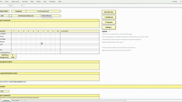This screenshot has width=182, height=102.
Task: Click legend text 'Patient, kind and helpful with clients'
Action: [113, 42]
